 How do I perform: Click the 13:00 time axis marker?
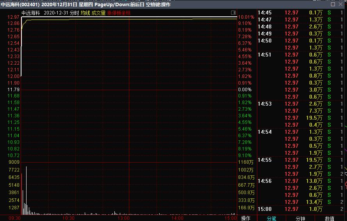click(x=123, y=218)
